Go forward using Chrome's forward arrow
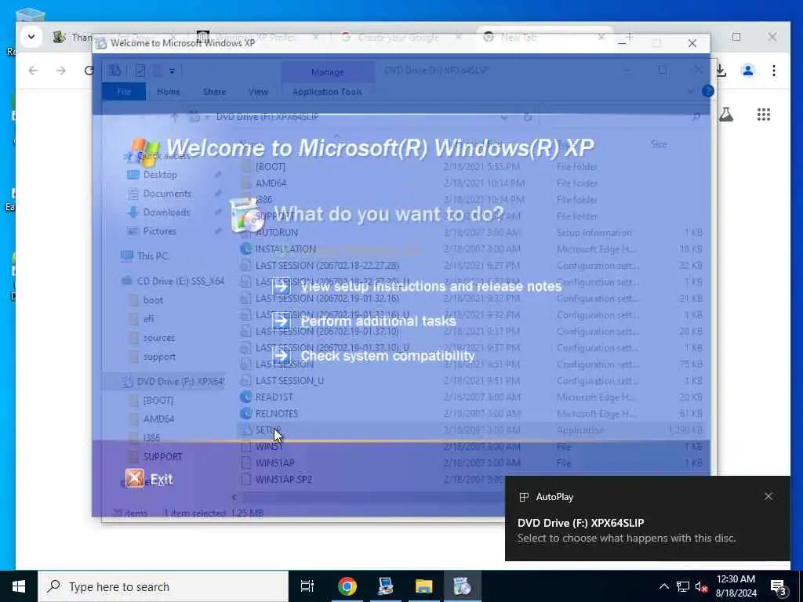This screenshot has width=803, height=602. 61,70
